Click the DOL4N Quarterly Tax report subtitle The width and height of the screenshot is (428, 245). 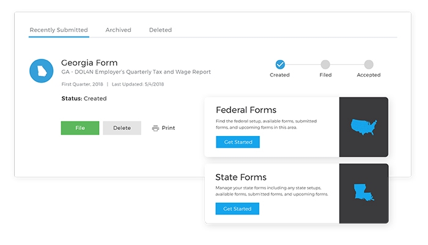click(x=136, y=72)
